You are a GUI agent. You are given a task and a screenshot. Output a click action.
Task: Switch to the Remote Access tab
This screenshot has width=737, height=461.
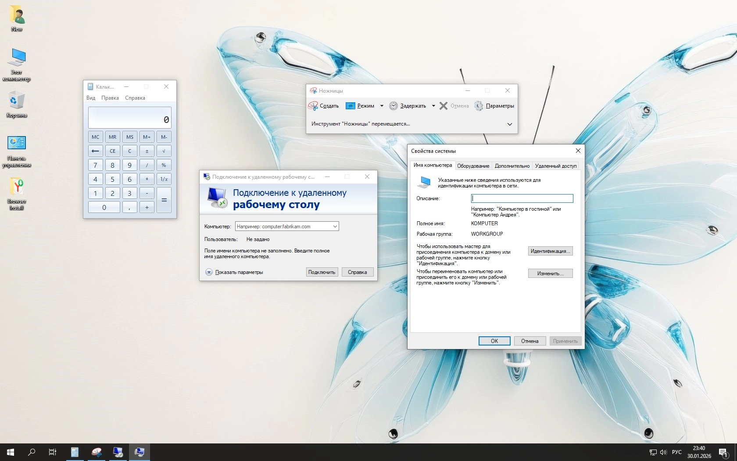coord(555,166)
